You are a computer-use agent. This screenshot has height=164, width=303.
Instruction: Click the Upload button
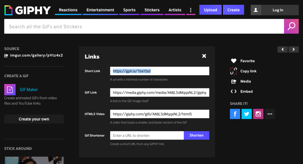pyautogui.click(x=210, y=10)
